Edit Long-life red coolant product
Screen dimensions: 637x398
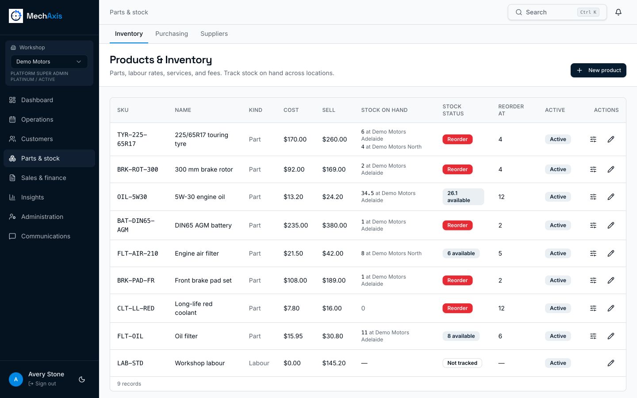(x=611, y=308)
